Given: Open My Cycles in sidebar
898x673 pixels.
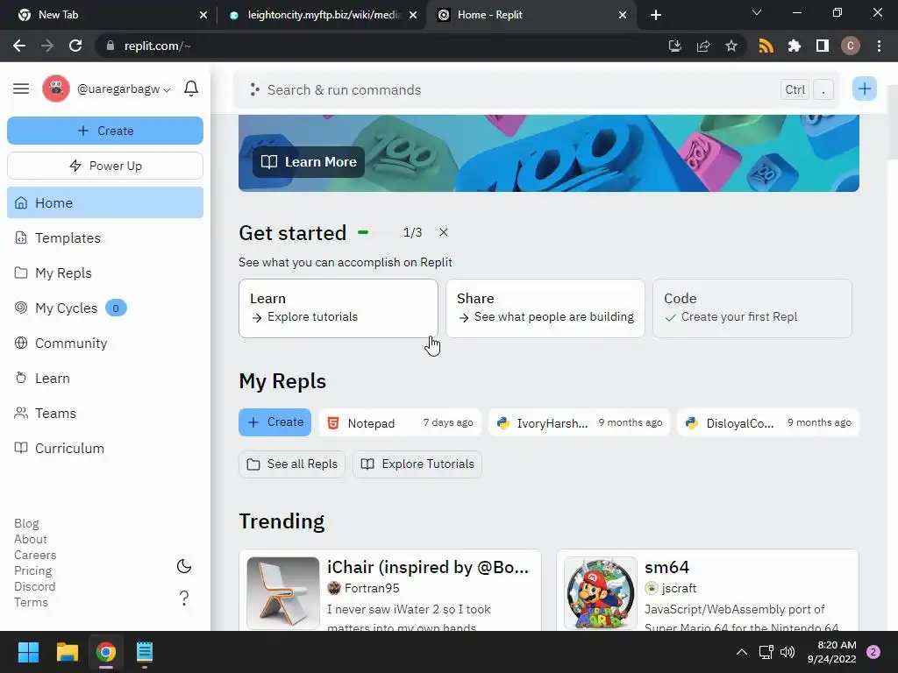Looking at the screenshot, I should tap(105, 308).
